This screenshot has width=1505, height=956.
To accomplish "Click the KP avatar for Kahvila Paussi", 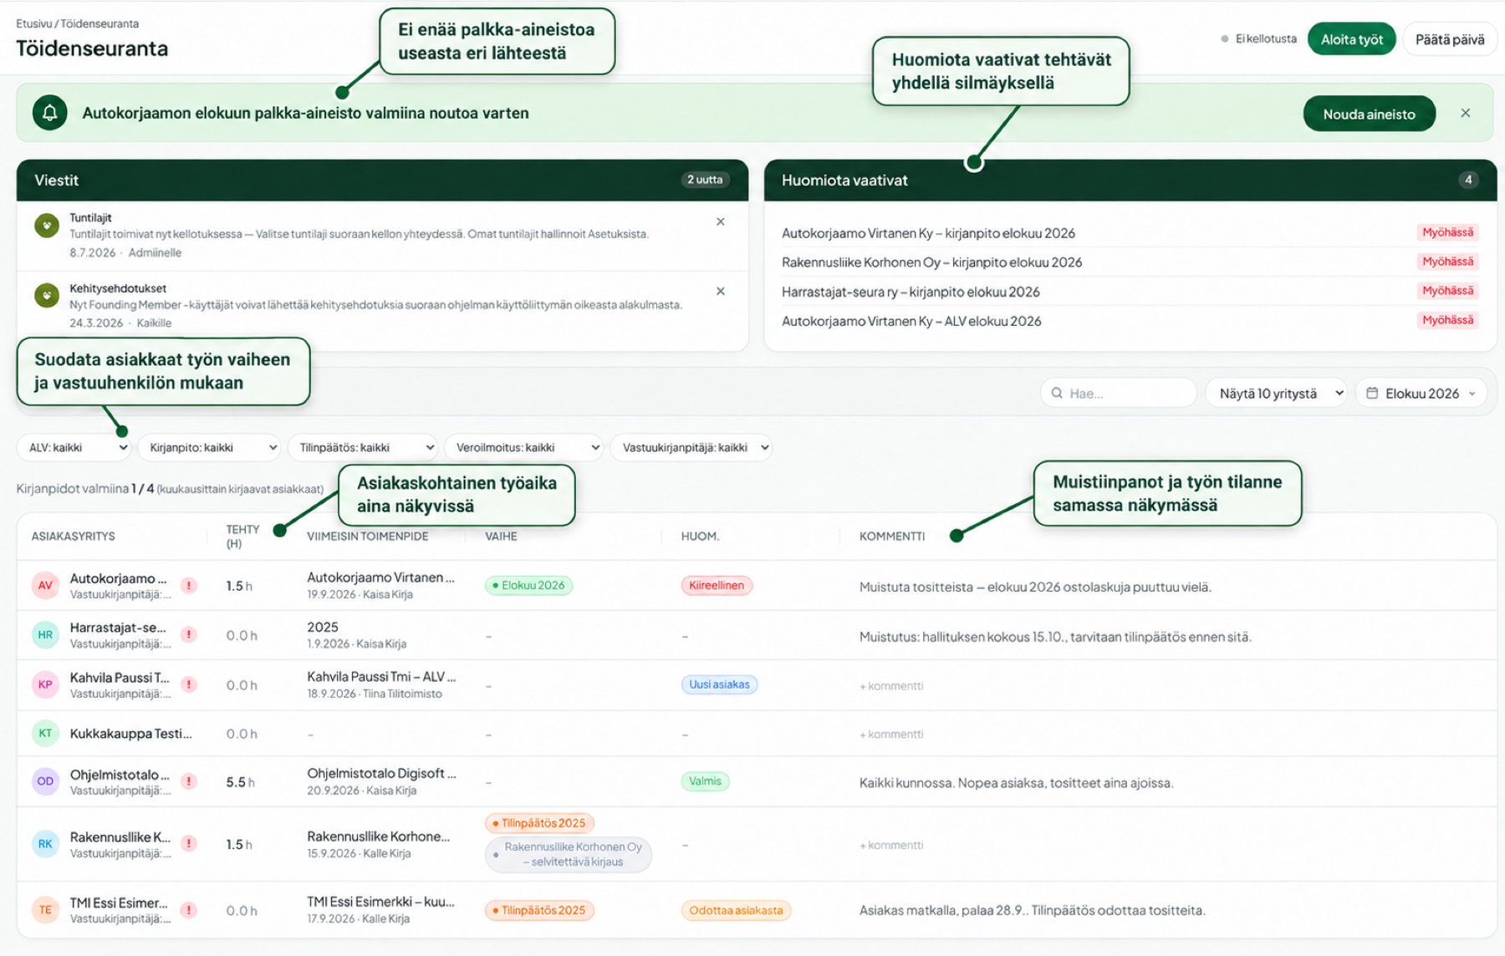I will 45,684.
